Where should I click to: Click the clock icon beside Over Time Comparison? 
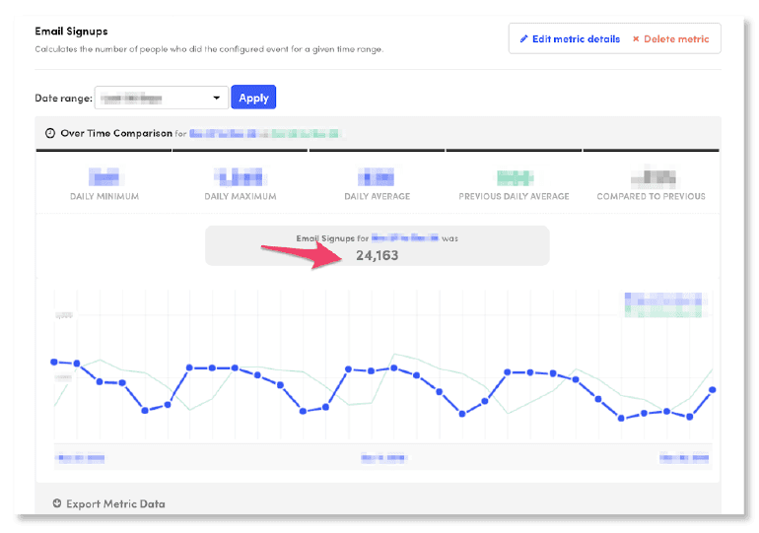pos(50,133)
